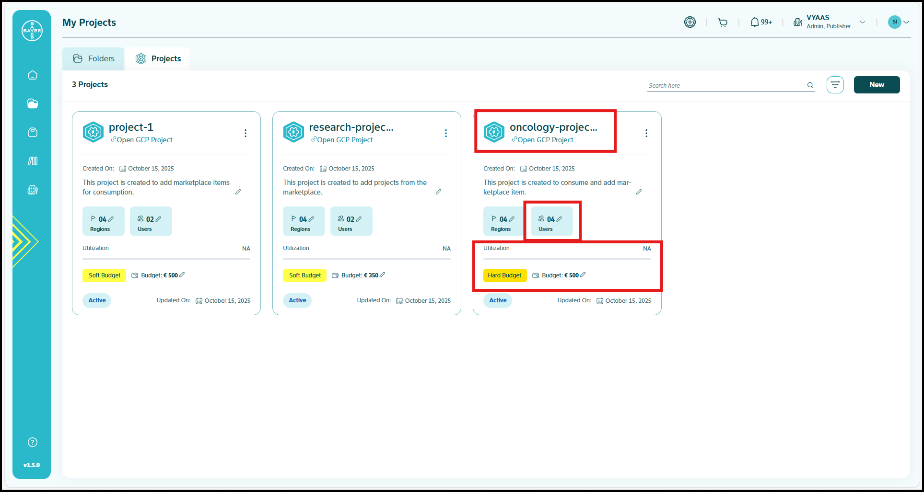
Task: Click the folders icon in left sidebar
Action: coord(33,104)
